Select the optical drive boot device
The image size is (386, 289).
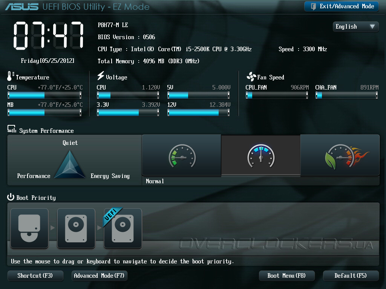click(29, 228)
